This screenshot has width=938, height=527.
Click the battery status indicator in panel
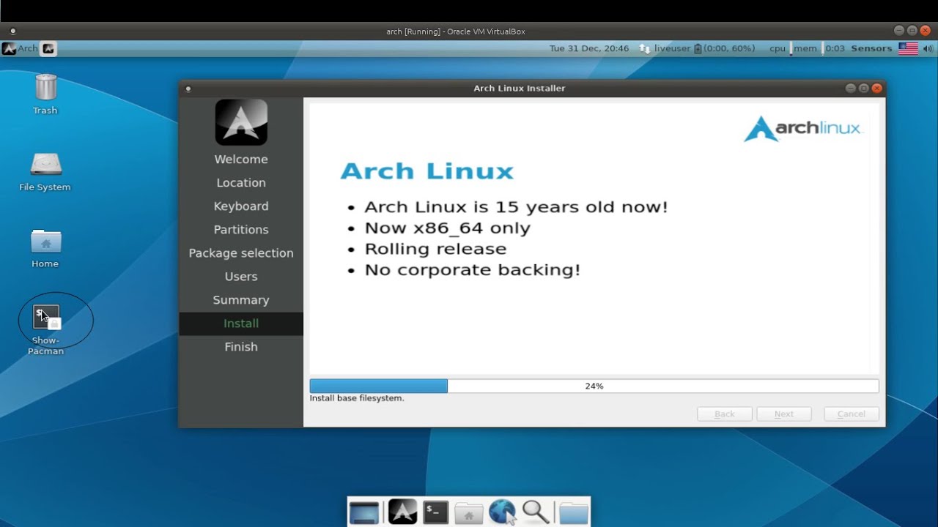(x=724, y=48)
